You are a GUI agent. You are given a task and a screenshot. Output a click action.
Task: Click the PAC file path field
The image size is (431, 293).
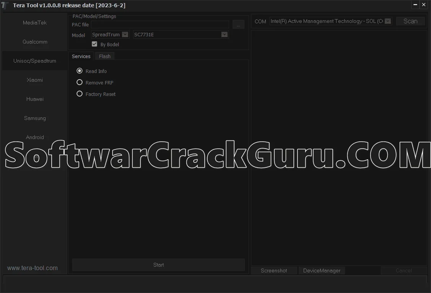tap(160, 24)
